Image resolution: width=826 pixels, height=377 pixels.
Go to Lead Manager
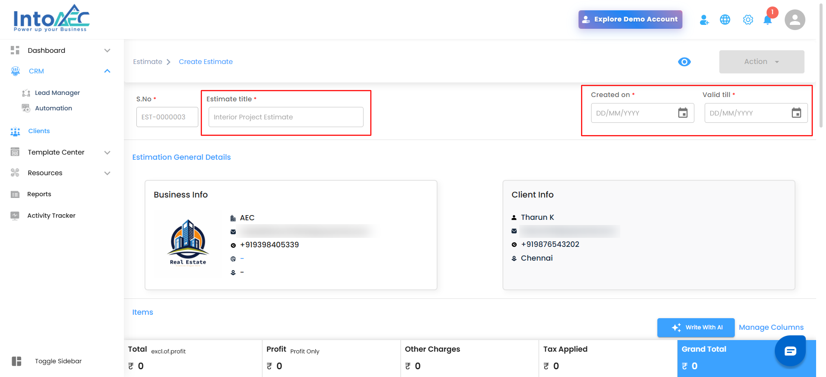coord(57,93)
